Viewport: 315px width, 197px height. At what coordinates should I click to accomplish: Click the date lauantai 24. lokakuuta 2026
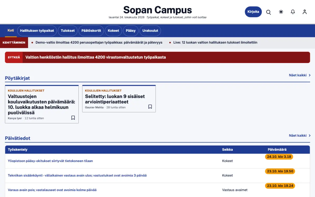click(x=127, y=17)
